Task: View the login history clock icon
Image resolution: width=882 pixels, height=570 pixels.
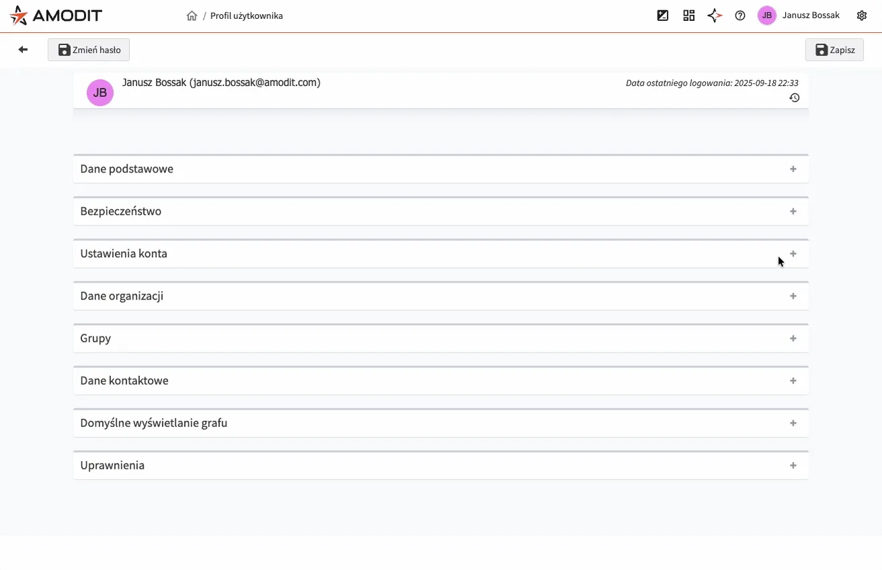Action: (794, 98)
